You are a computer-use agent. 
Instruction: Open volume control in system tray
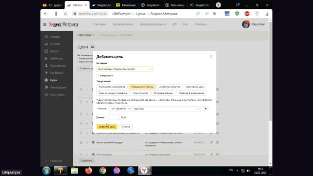coord(248,171)
